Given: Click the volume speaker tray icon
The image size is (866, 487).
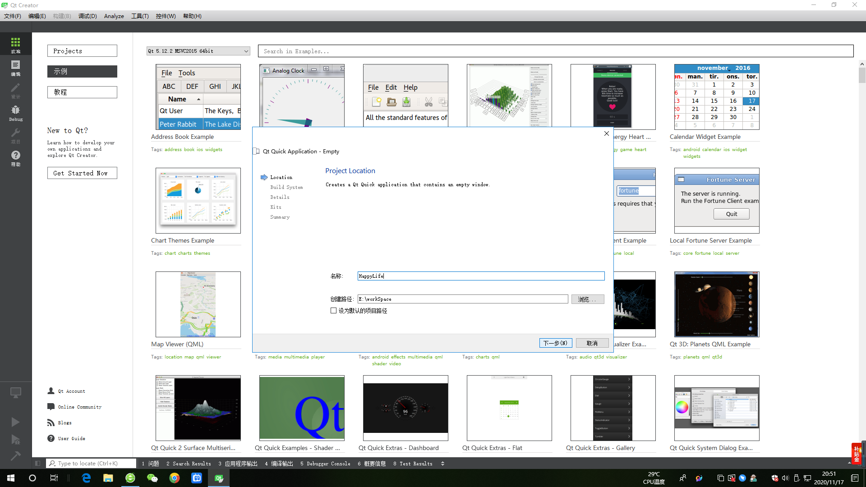Looking at the screenshot, I should (x=785, y=478).
